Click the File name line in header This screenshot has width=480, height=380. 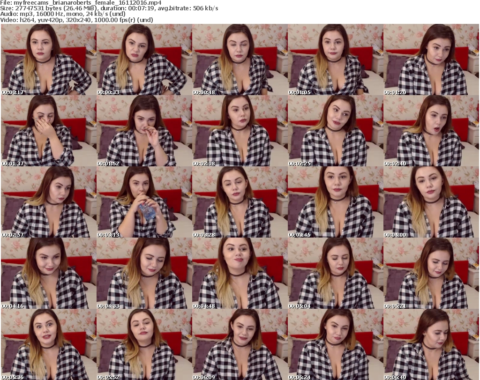(81, 3)
